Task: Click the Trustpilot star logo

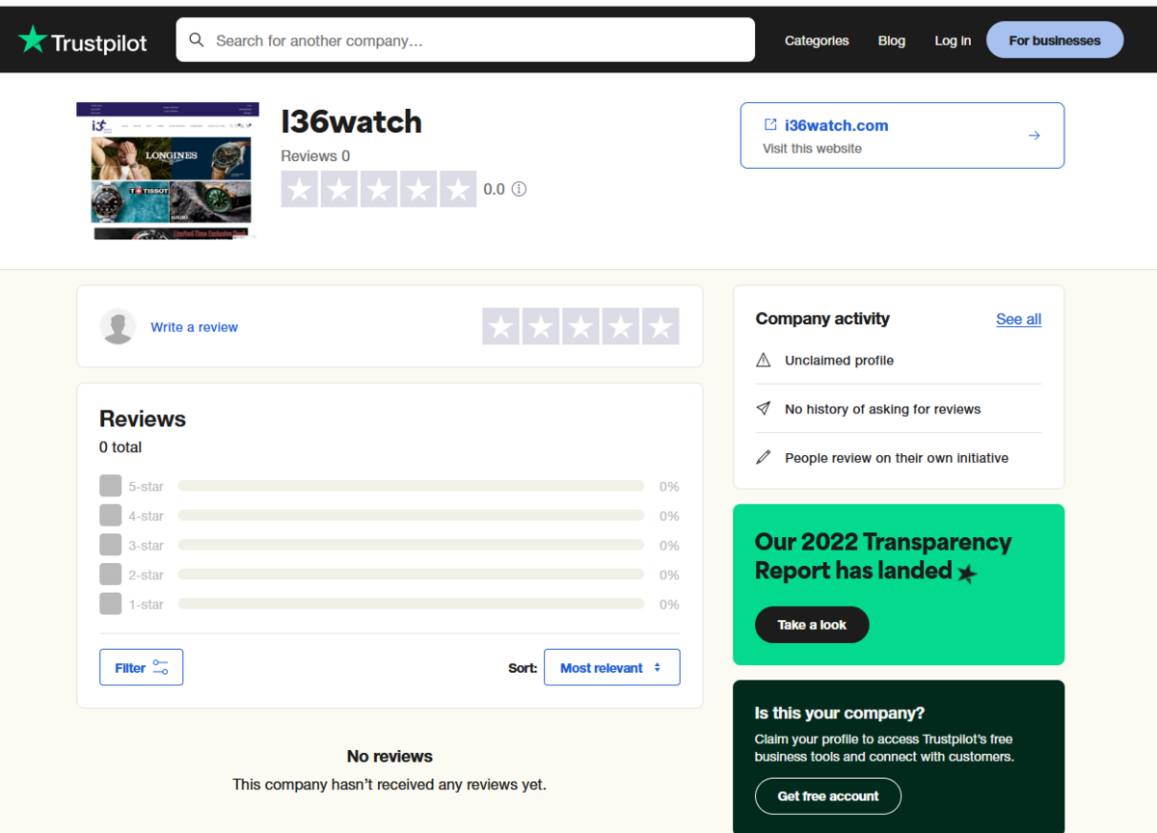Action: [32, 40]
